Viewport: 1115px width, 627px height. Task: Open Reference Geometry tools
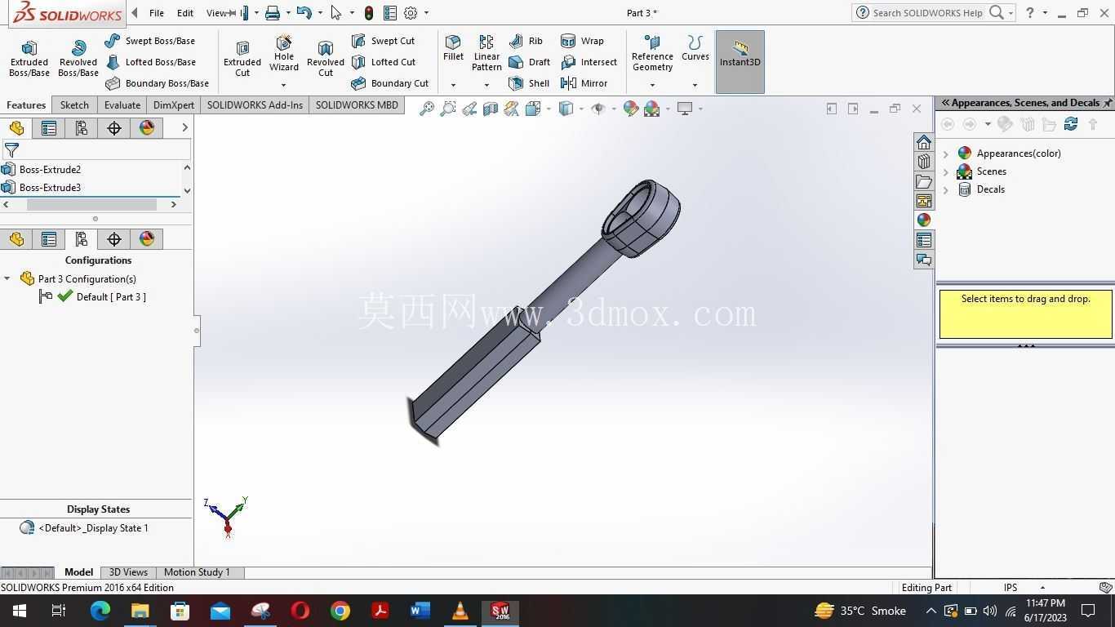pos(652,54)
